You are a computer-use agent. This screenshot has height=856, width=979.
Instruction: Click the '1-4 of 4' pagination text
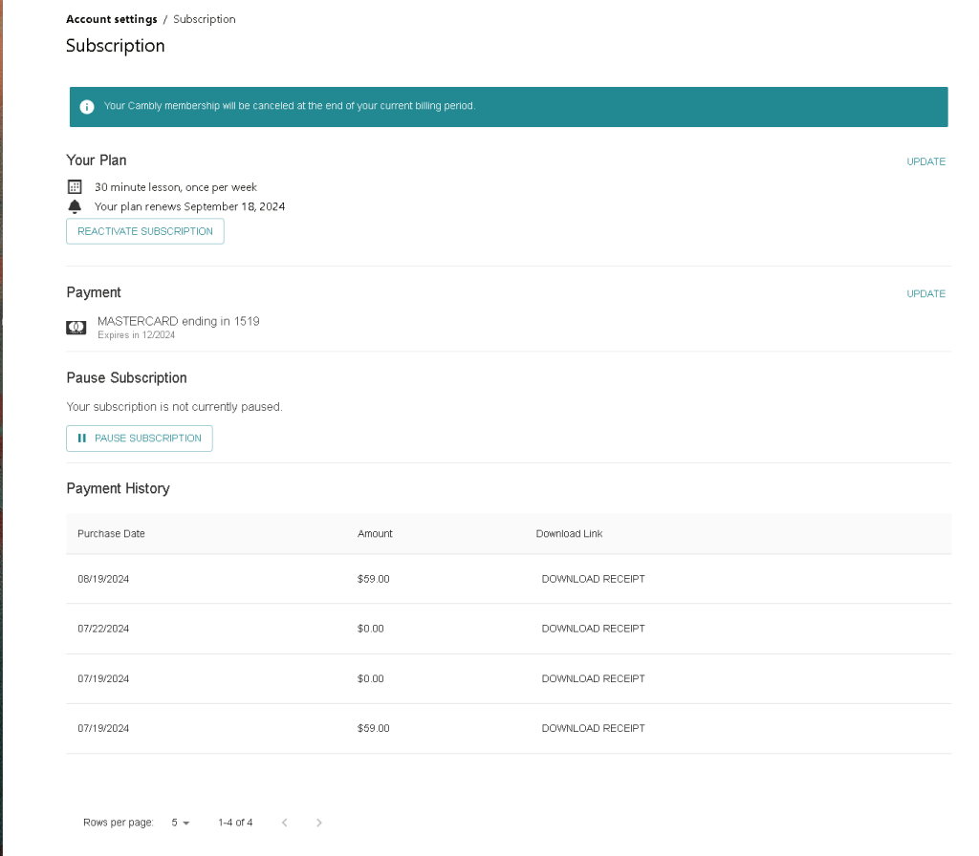click(x=235, y=823)
